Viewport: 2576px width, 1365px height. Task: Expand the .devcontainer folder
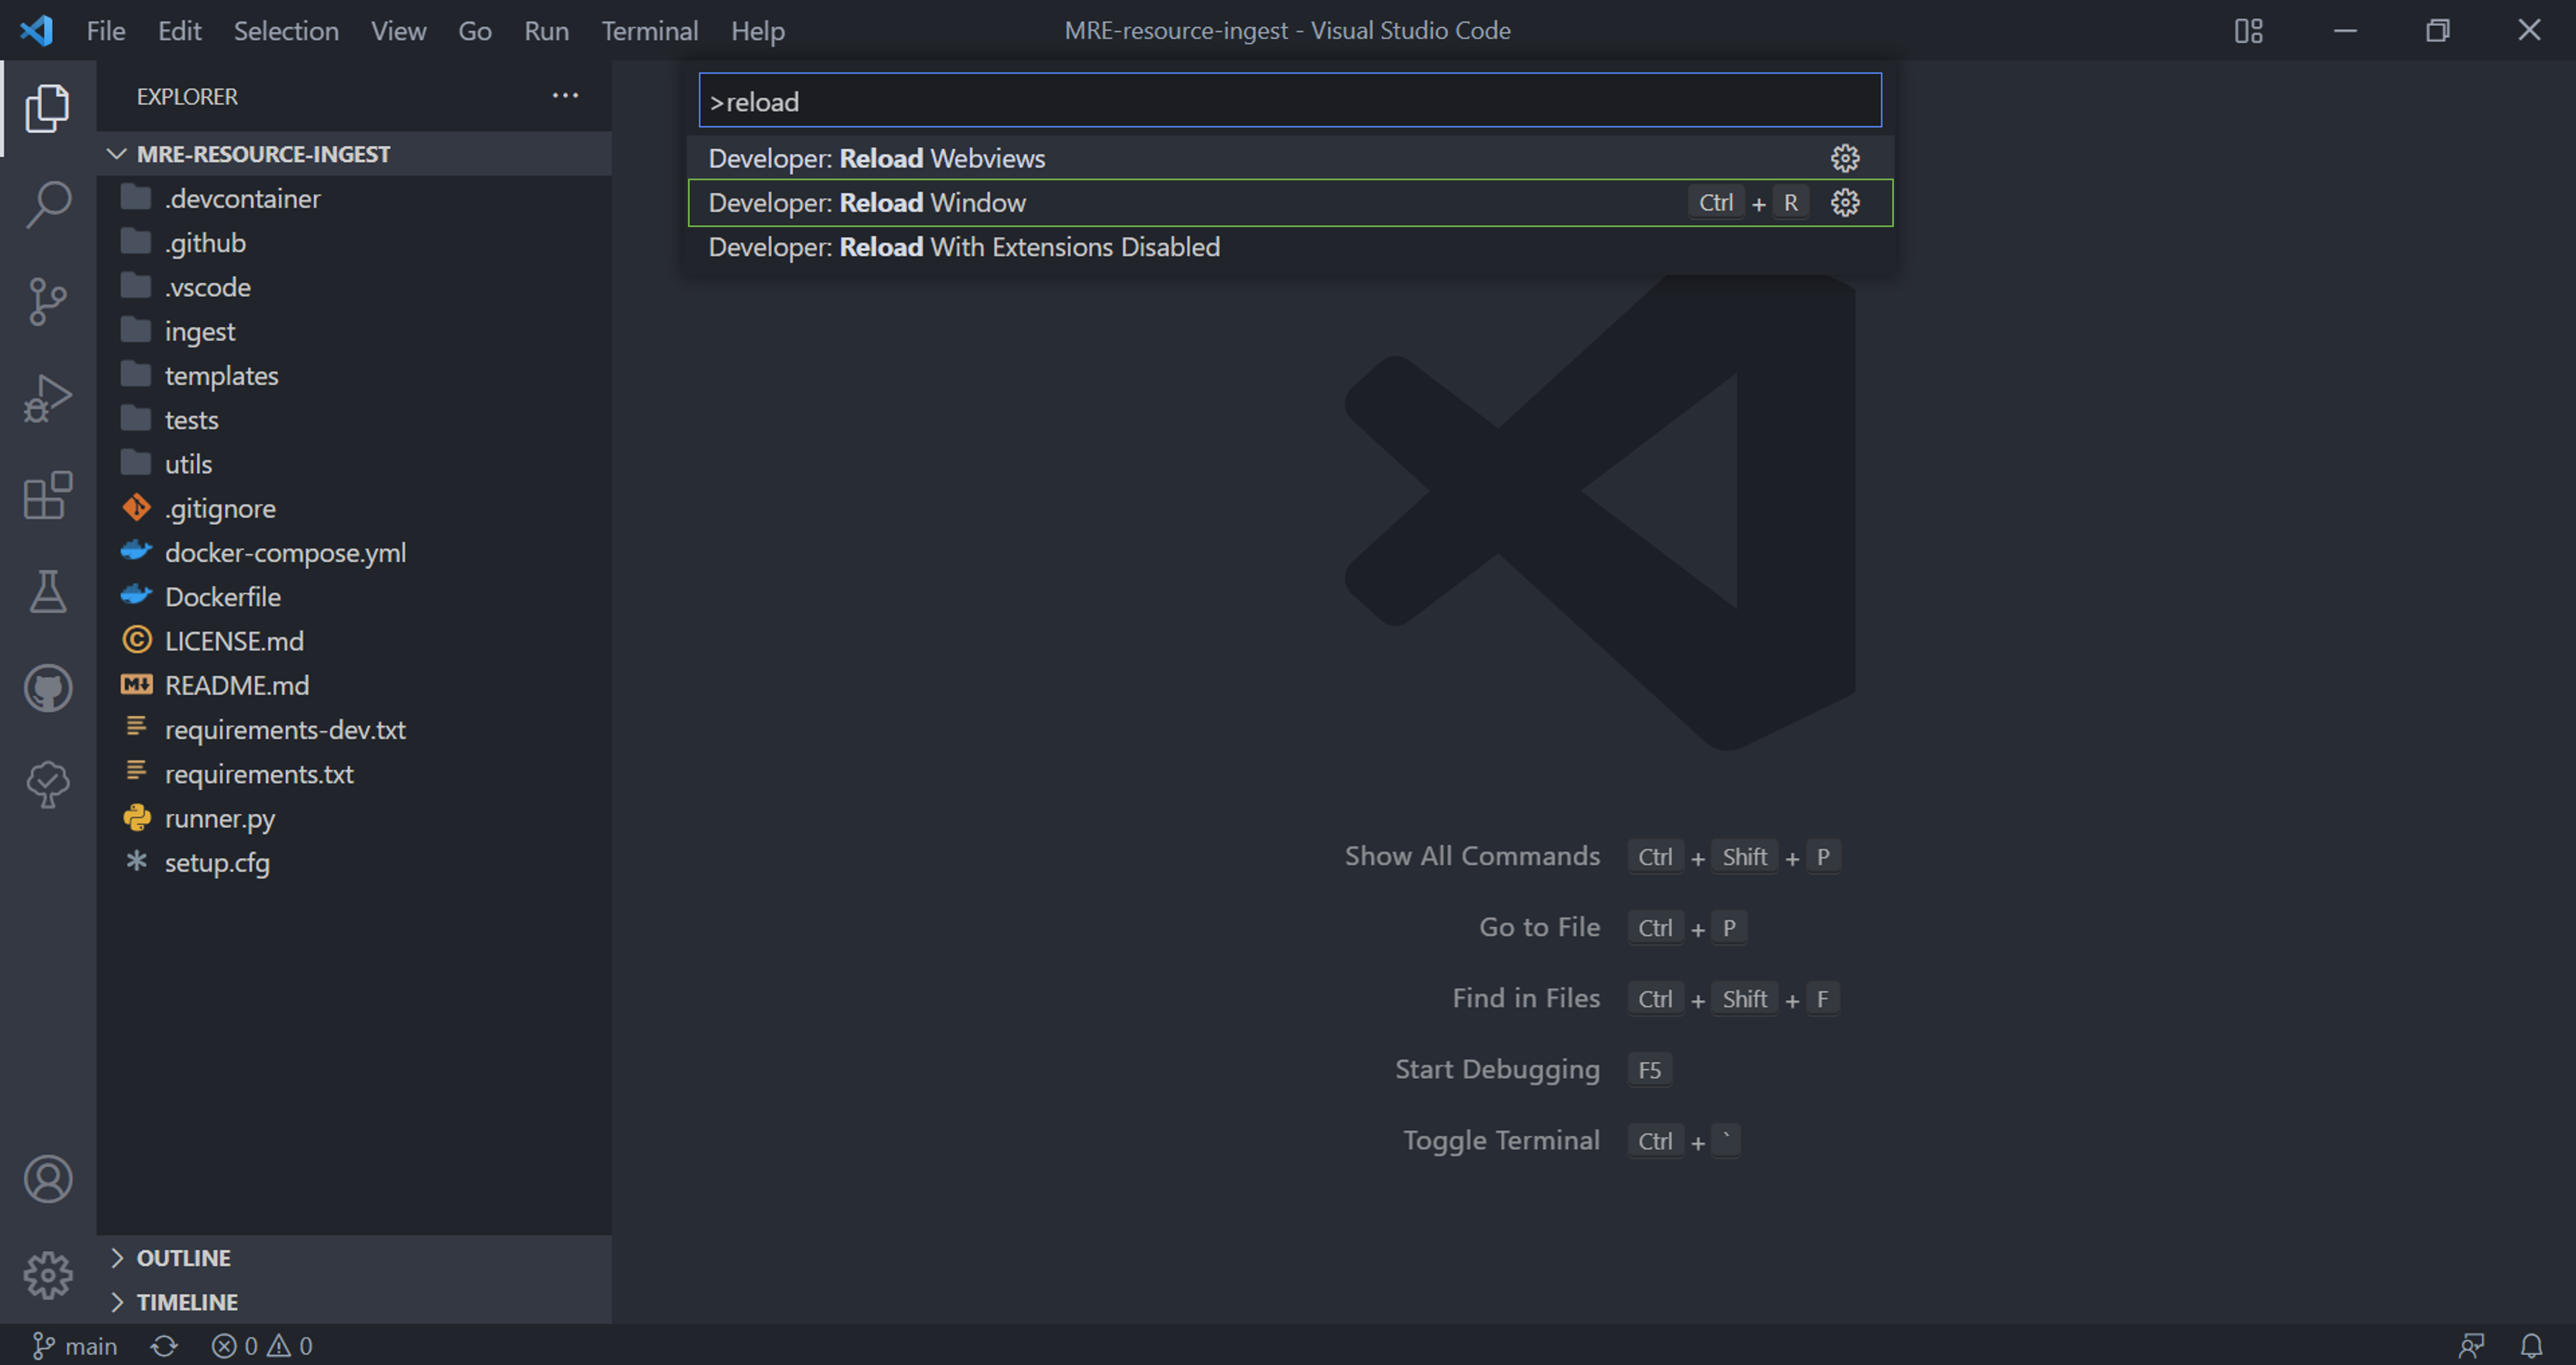[x=355, y=199]
